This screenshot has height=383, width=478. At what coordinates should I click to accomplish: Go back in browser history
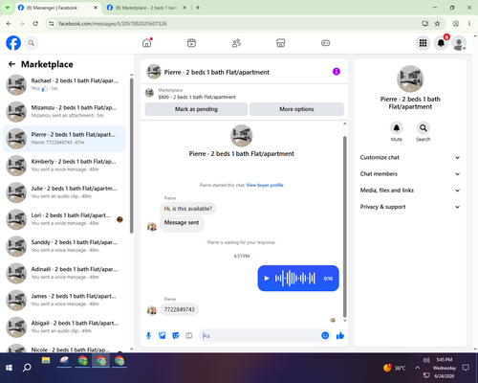click(9, 23)
